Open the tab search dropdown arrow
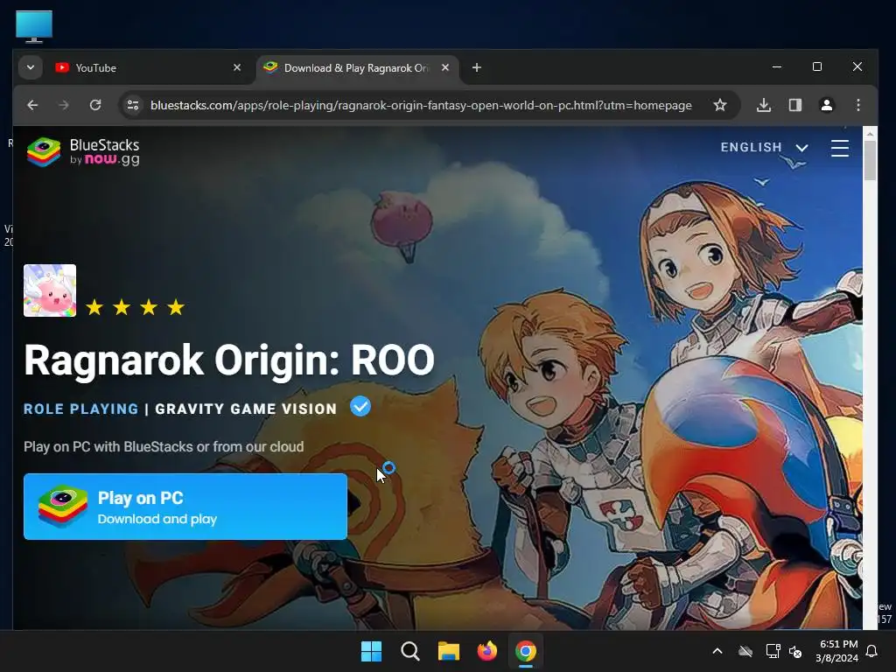 click(x=31, y=67)
